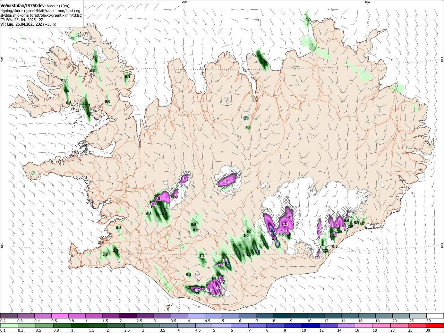The image size is (444, 333).
Task: Pick the palest green 0.1–0.3 rain swatch
Action: [x=9, y=325]
